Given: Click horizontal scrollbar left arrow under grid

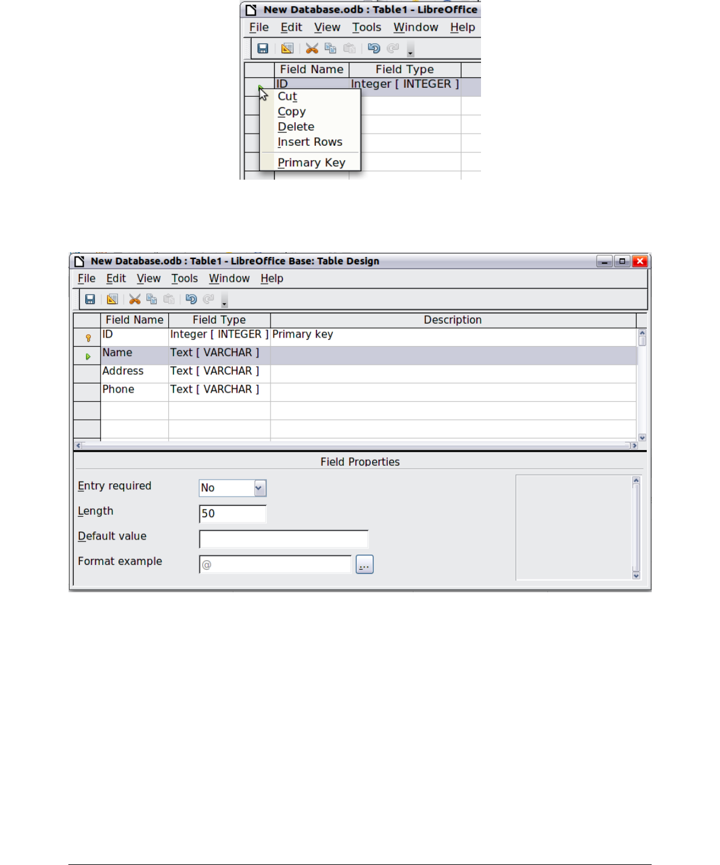Looking at the screenshot, I should [x=78, y=446].
